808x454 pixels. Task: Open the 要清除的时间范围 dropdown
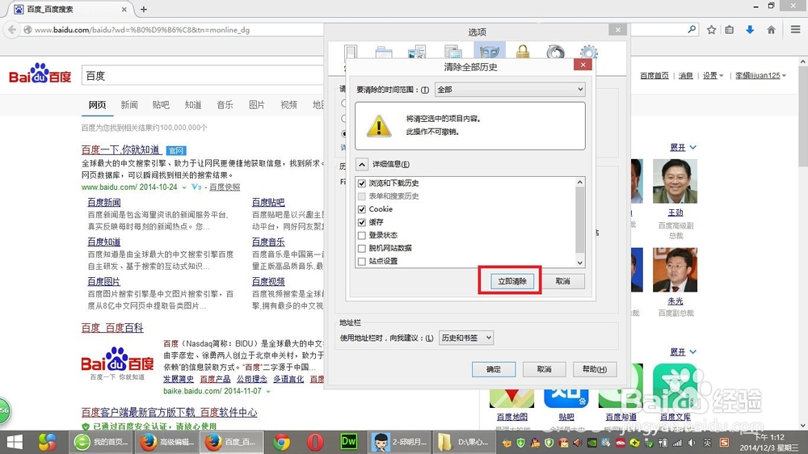tap(510, 90)
